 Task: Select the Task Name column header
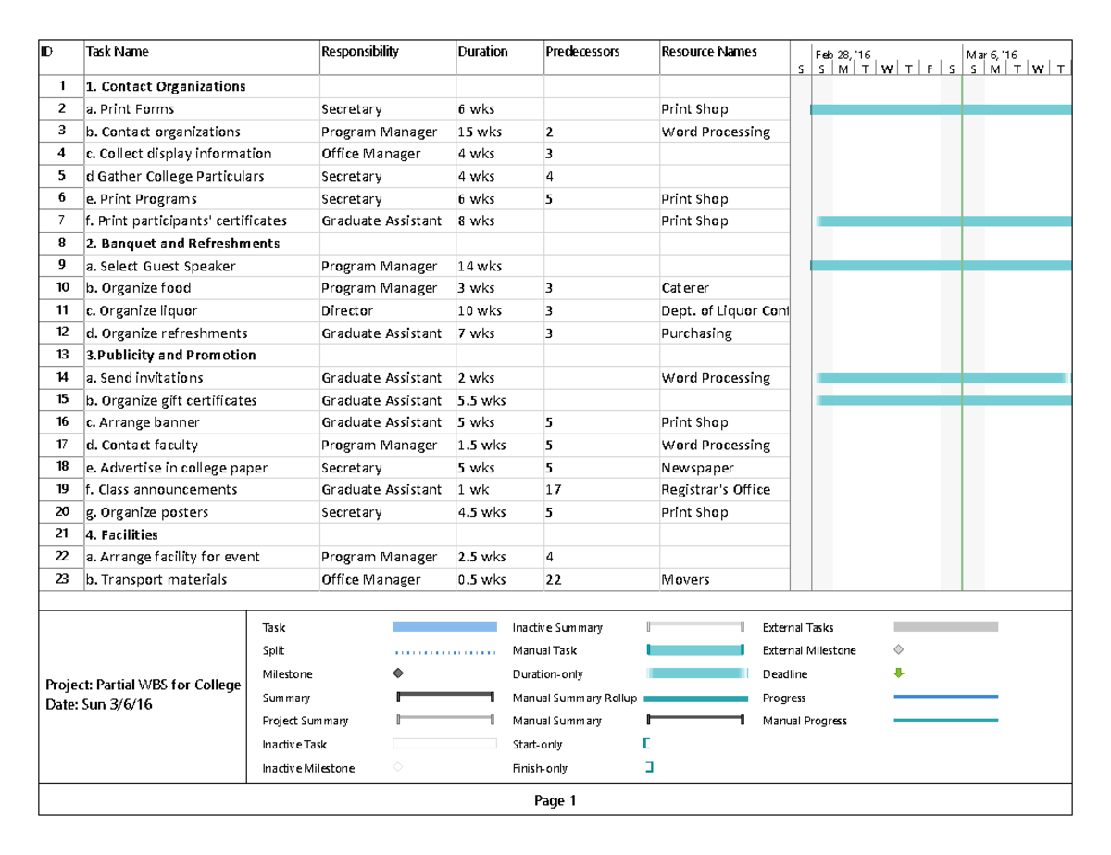[x=117, y=52]
